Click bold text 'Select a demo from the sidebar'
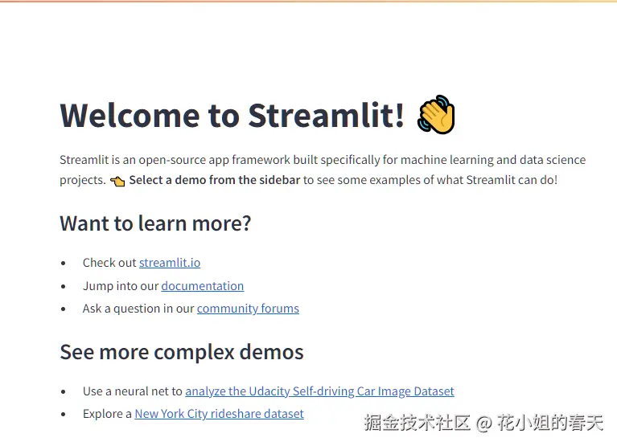 pos(215,180)
